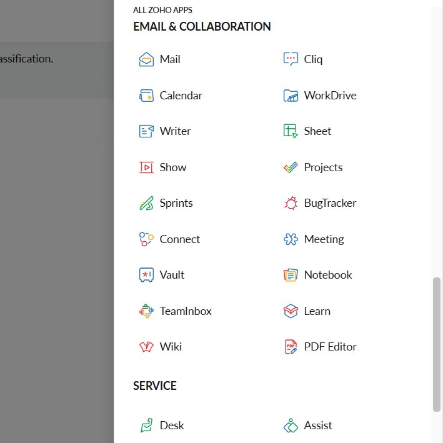Open the Projects checkmark icon
The height and width of the screenshot is (443, 443).
(291, 167)
